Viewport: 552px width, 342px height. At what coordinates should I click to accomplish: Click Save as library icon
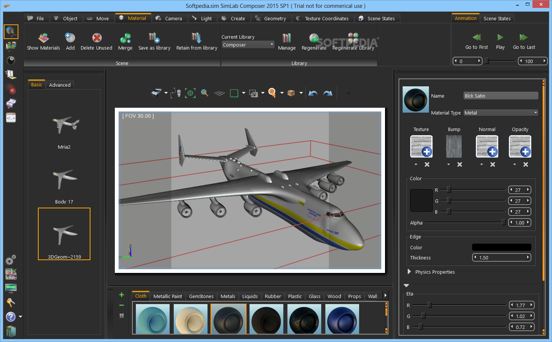click(x=154, y=38)
